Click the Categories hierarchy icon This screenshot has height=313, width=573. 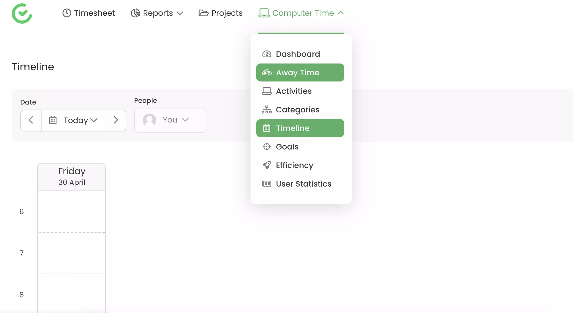tap(266, 110)
